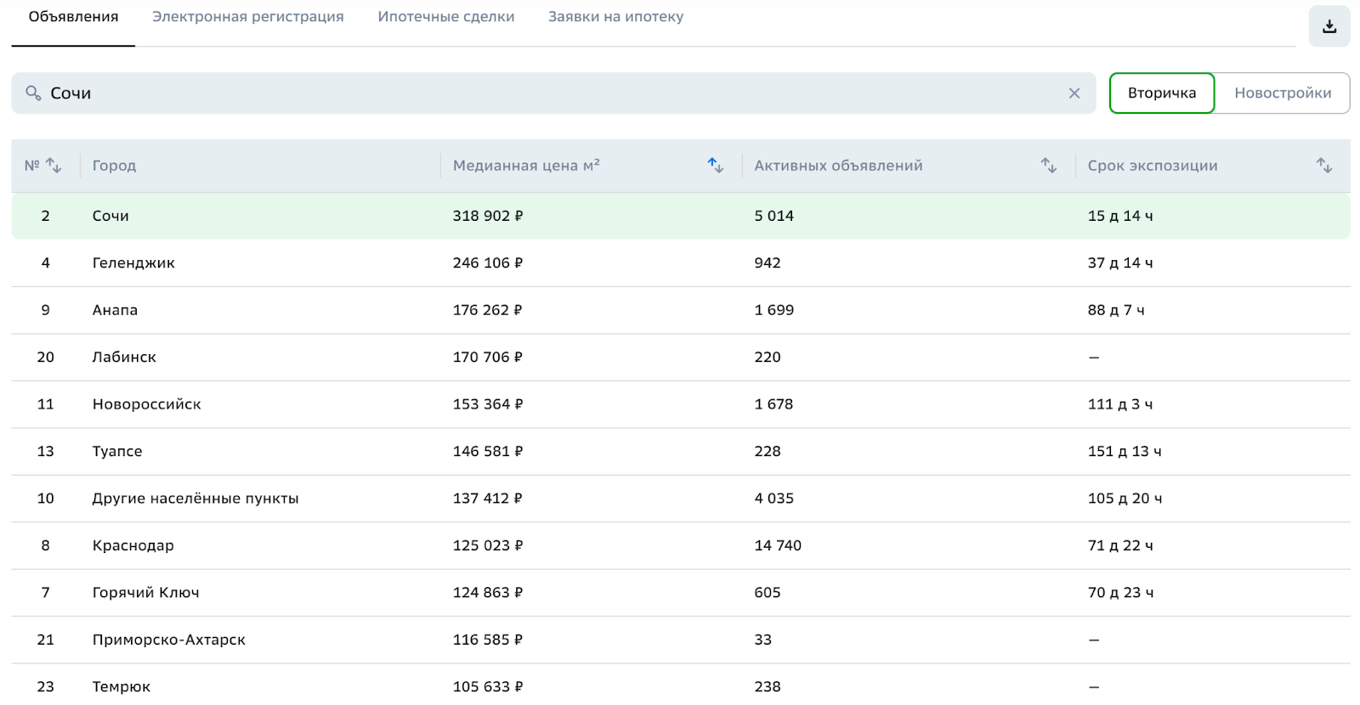Click the price 176 262 ₽

488,310
